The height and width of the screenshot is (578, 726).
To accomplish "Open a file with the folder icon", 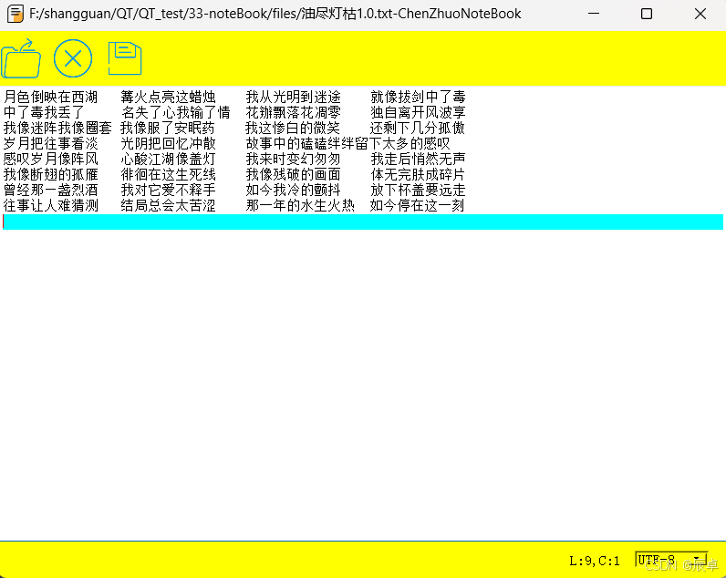I will point(21,58).
